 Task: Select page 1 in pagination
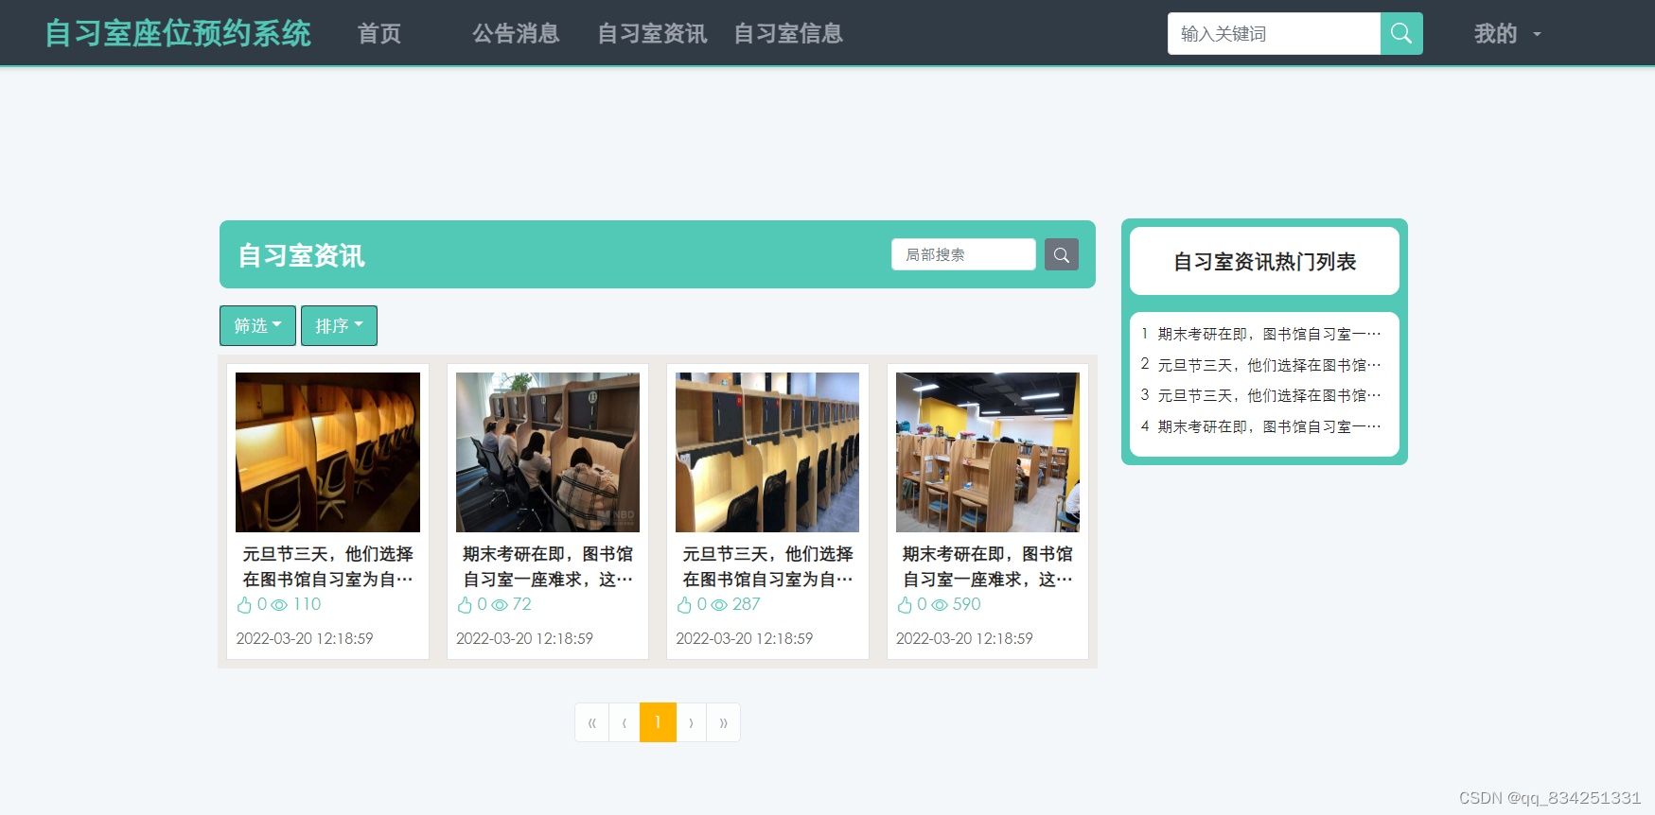[658, 722]
